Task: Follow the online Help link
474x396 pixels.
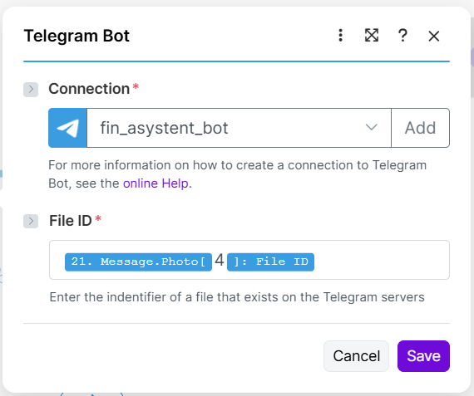Action: click(156, 183)
